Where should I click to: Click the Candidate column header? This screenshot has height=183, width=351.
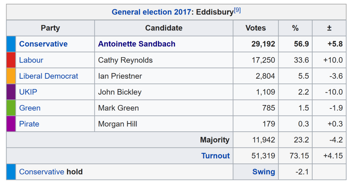[x=164, y=28]
